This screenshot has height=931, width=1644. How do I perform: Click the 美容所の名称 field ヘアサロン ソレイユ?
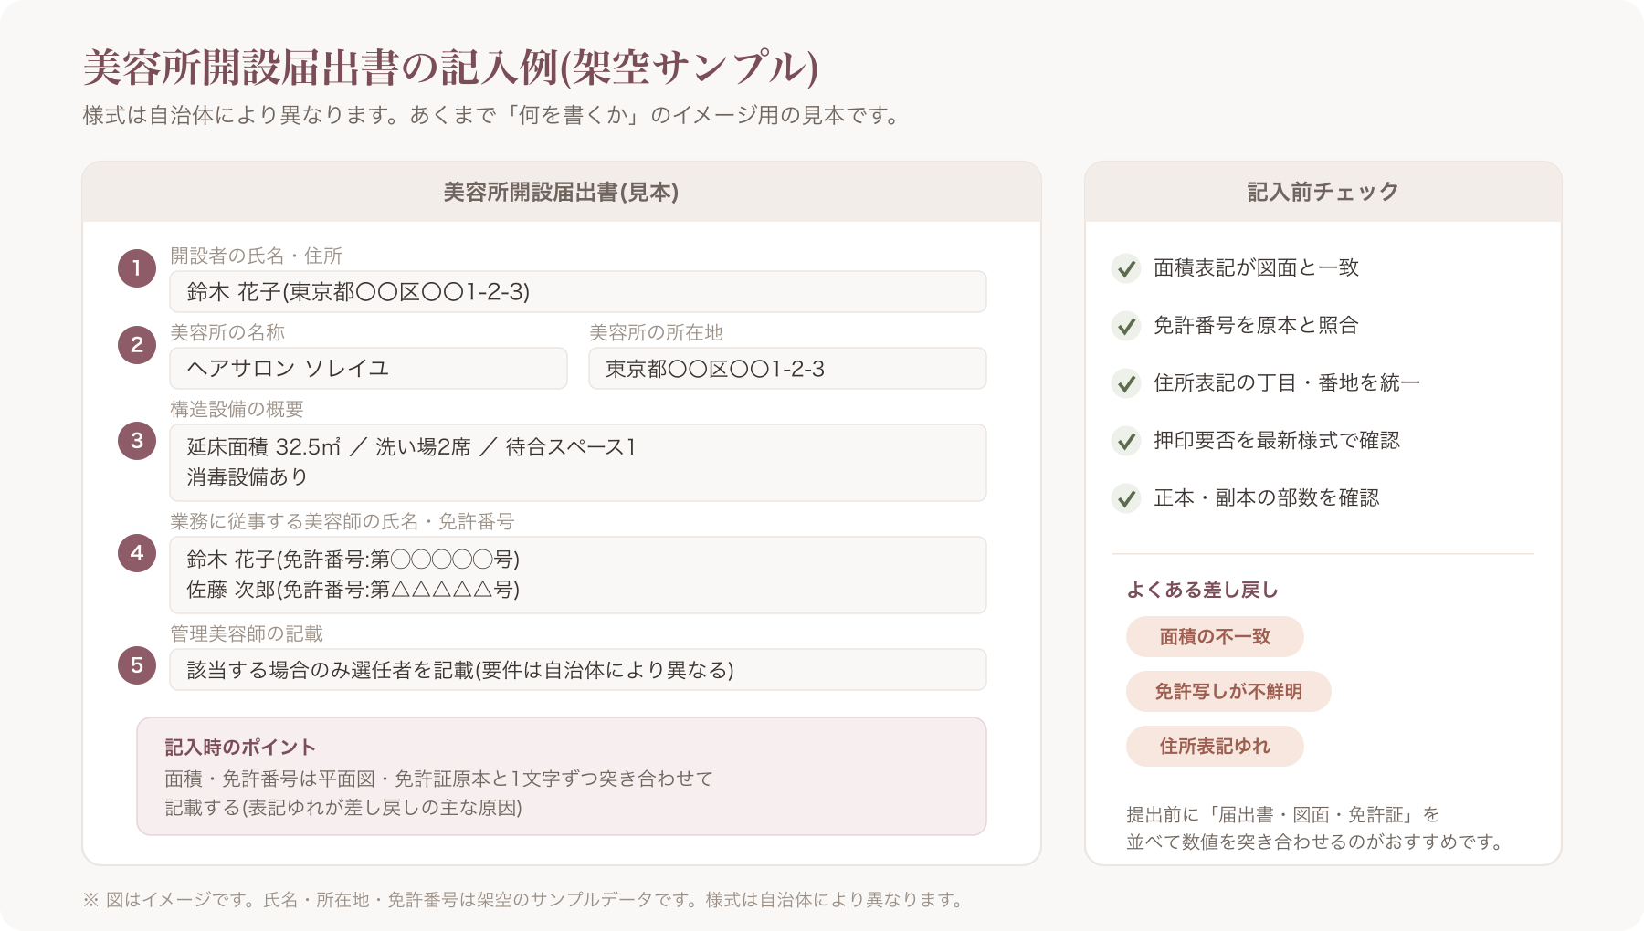pos(368,369)
